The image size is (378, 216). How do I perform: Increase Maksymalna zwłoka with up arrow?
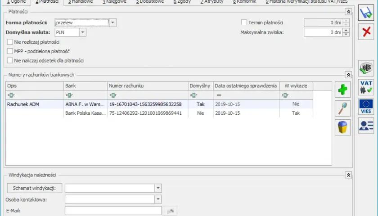(346, 31)
